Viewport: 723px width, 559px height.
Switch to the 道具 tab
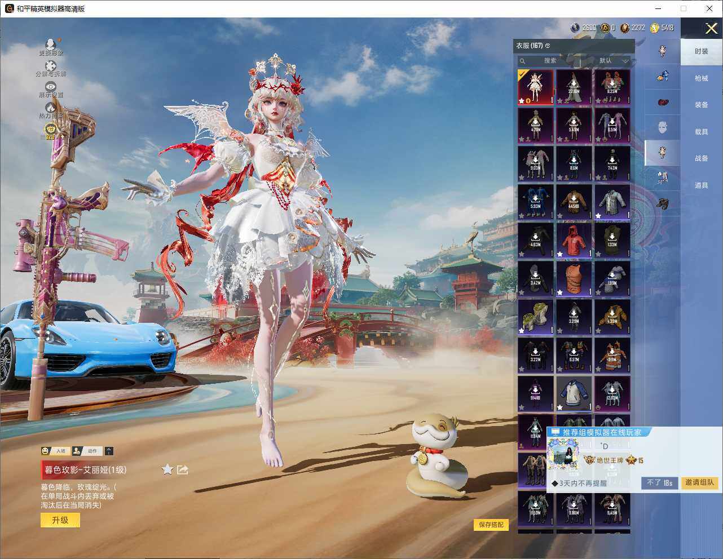702,185
